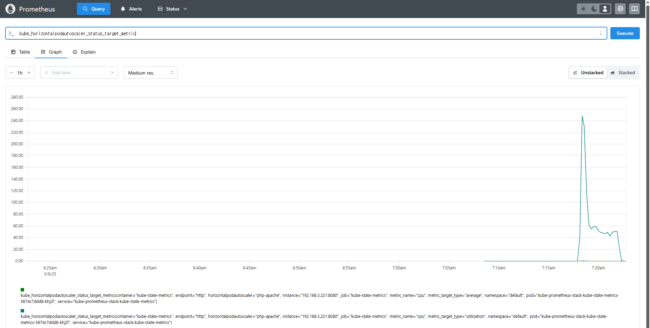Switch to light theme sun icon
The height and width of the screenshot is (328, 650).
click(x=583, y=9)
